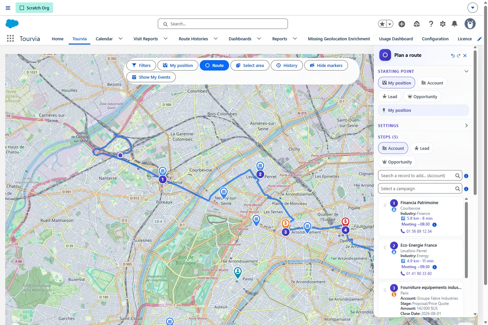The width and height of the screenshot is (488, 325).
Task: Click the global Search field
Action: 223,24
